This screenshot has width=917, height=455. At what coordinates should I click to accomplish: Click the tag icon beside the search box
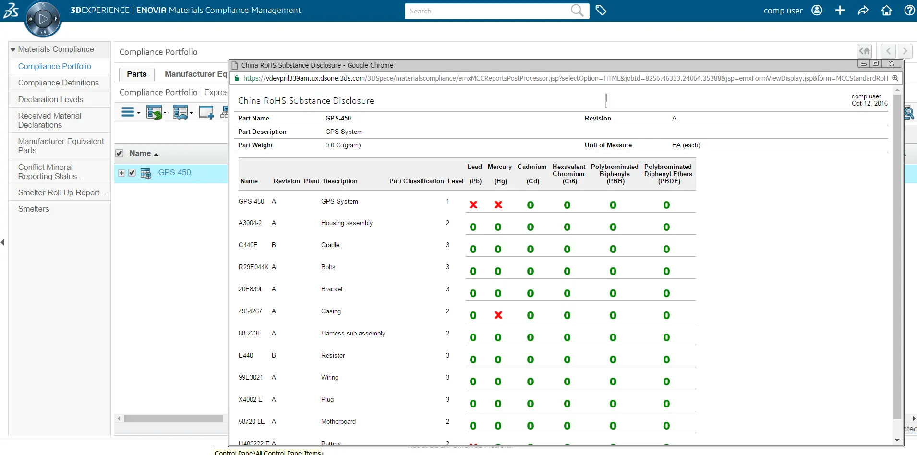coord(601,10)
